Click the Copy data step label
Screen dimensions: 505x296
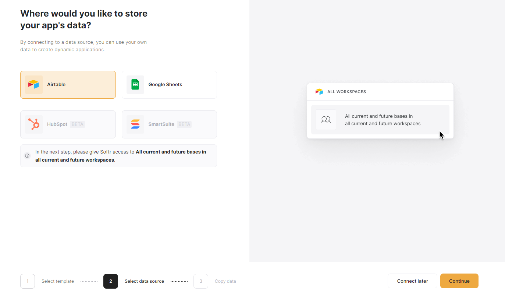[x=225, y=281]
